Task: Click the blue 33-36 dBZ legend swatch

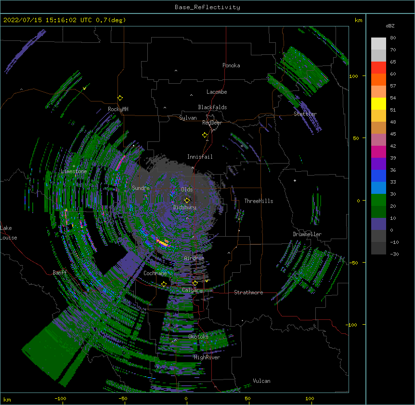Action: pyautogui.click(x=378, y=176)
